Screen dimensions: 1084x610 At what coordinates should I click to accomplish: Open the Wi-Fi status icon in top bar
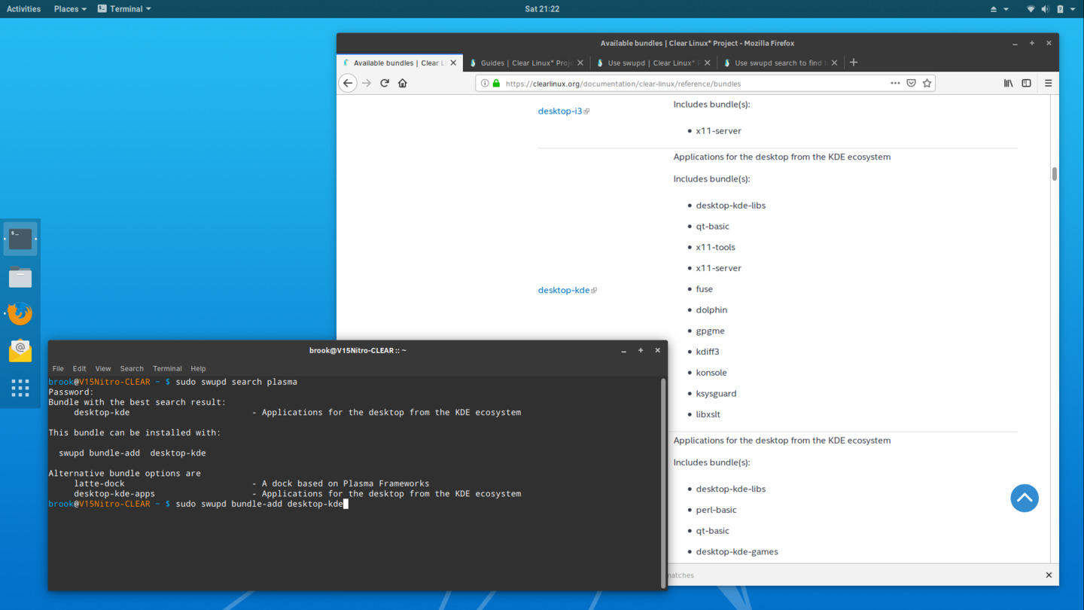click(x=1031, y=9)
